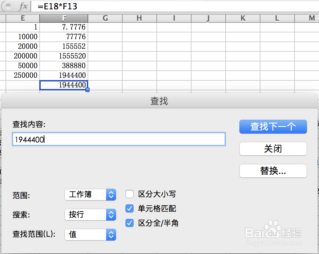Select the cell containing 388880
This screenshot has height=254, width=319.
coord(64,66)
